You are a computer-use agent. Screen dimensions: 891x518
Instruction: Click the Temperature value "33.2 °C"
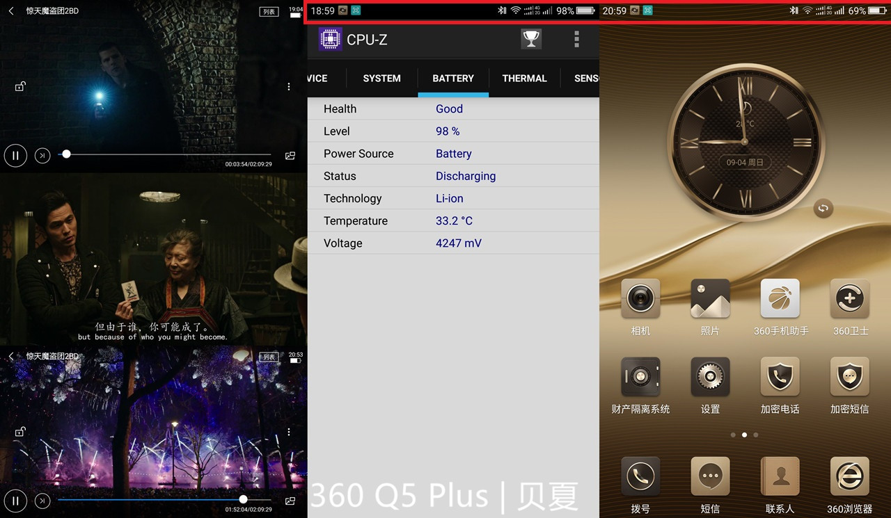pos(454,220)
